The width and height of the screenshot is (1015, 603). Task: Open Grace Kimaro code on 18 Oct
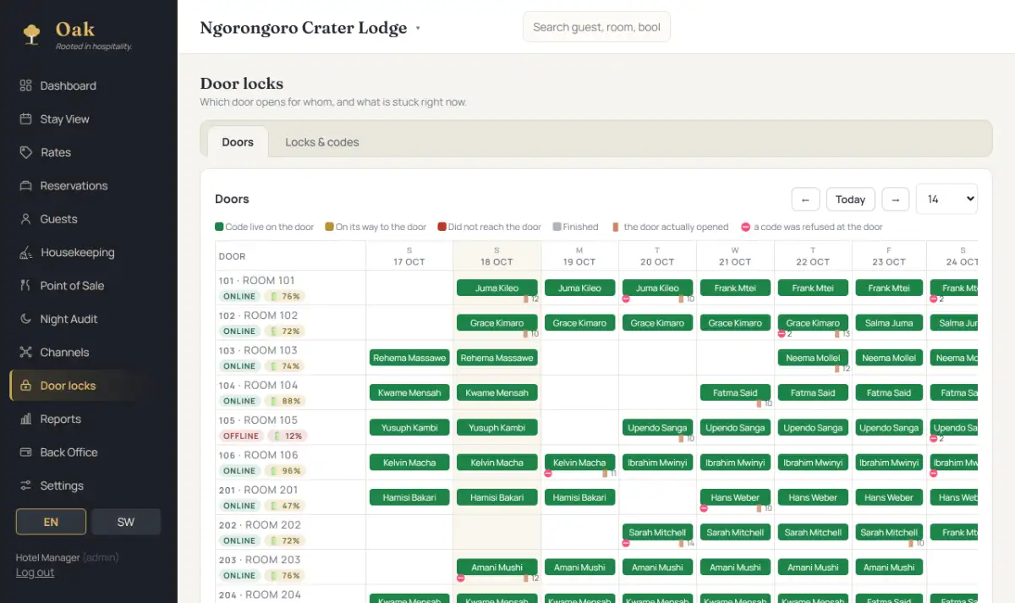(497, 323)
